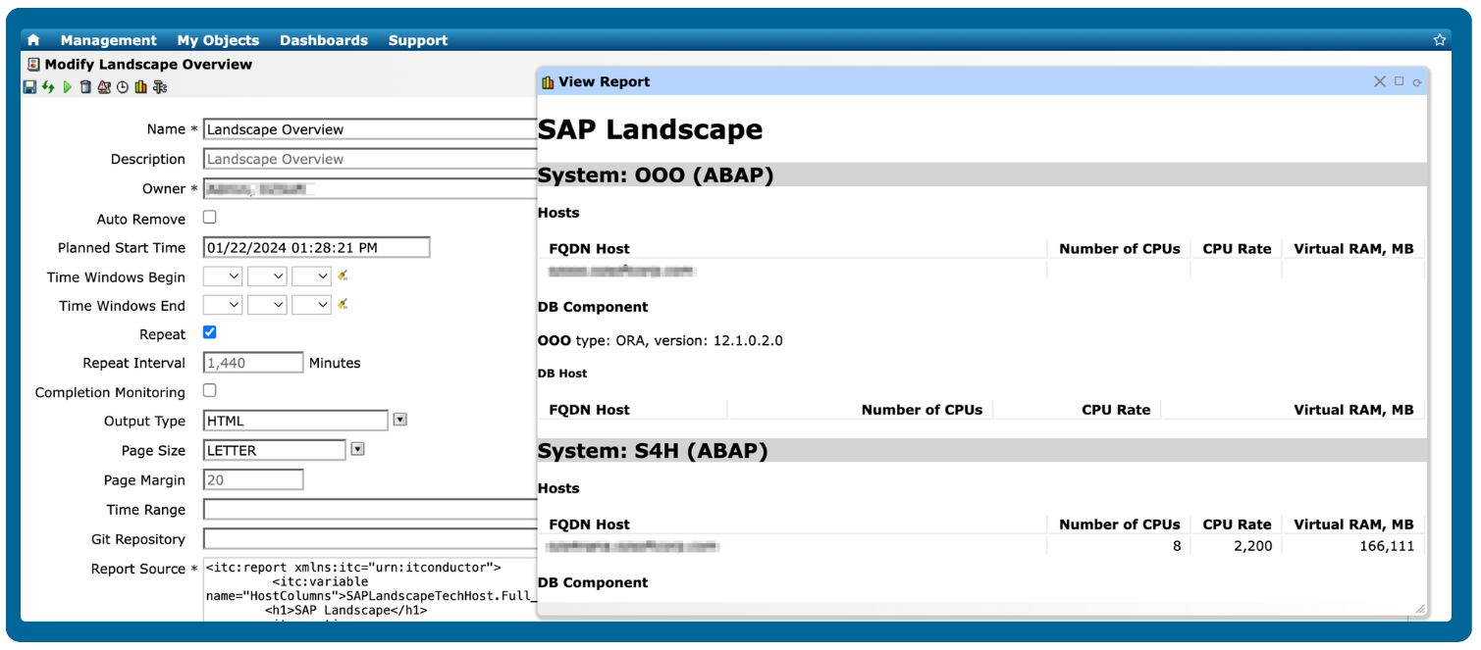Click the warning triangle alerts icon
1481x650 pixels.
(104, 87)
